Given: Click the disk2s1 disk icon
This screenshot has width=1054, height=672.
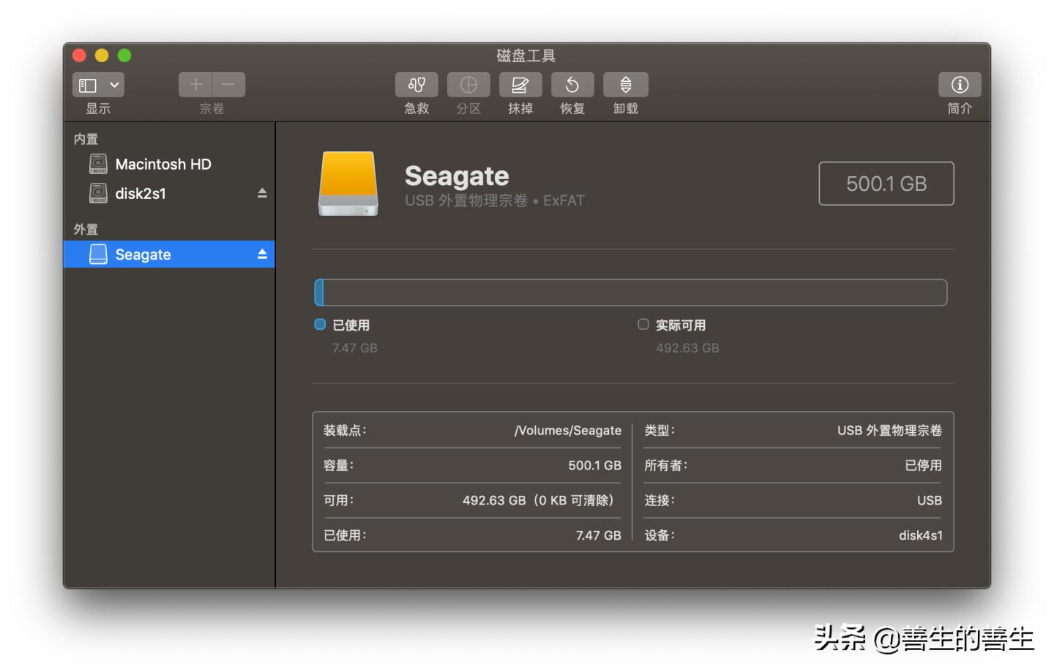Looking at the screenshot, I should (98, 193).
